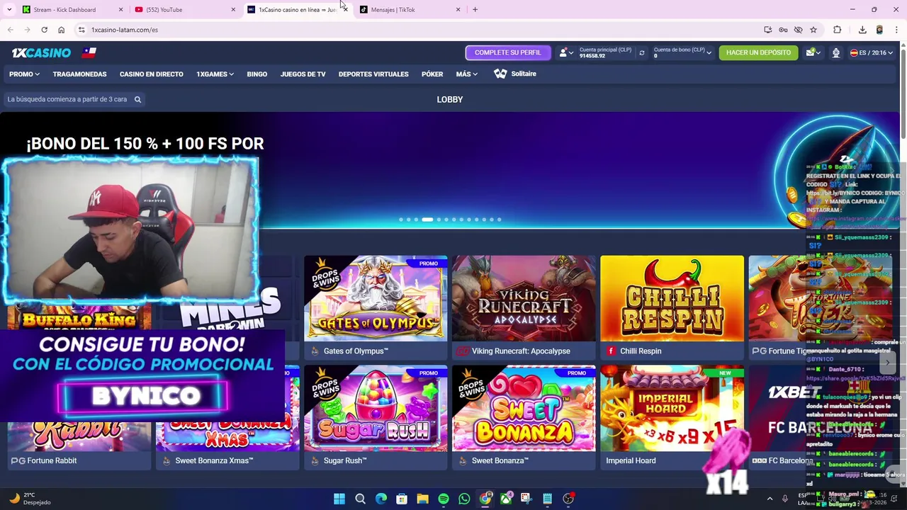Click the install app icon in the address bar
Viewport: 907px width, 510px height.
click(768, 30)
